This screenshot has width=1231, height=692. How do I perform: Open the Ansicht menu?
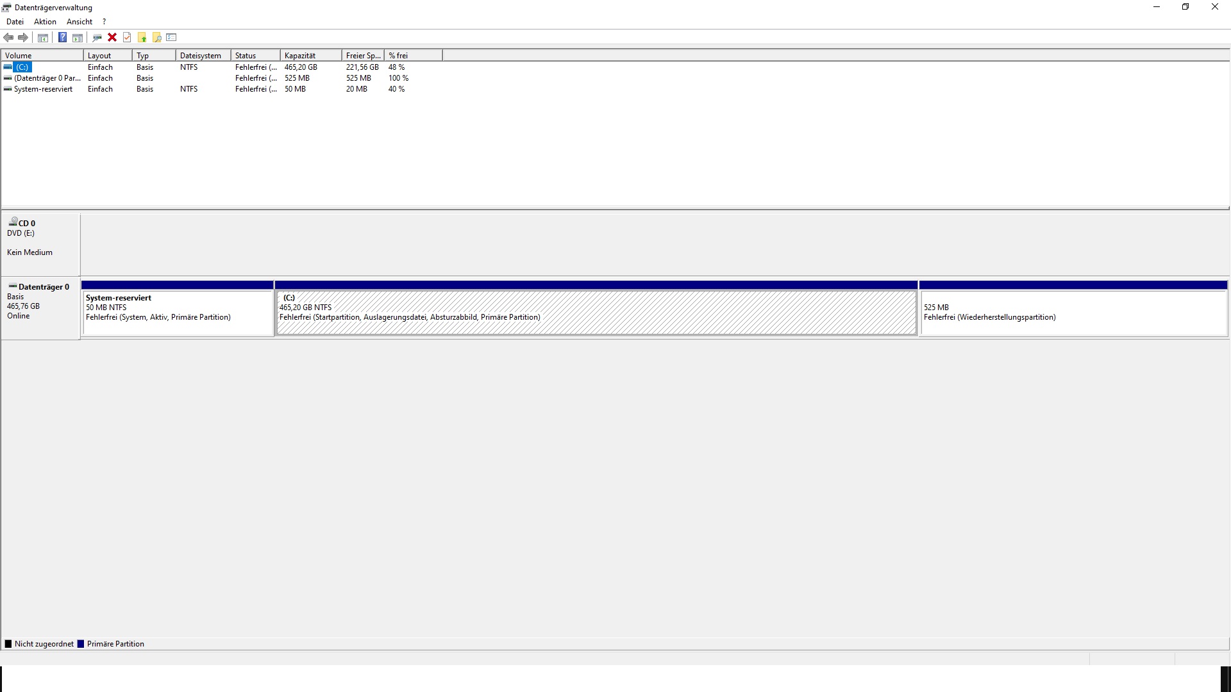point(80,22)
